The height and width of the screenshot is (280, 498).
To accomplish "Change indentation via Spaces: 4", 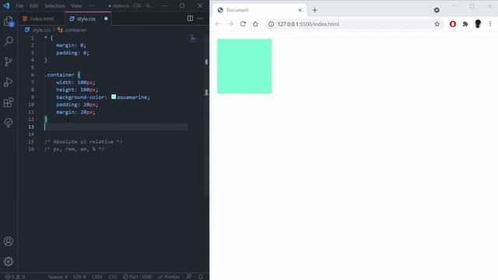I will [x=58, y=277].
